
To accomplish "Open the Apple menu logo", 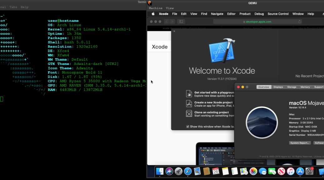I will [153, 14].
